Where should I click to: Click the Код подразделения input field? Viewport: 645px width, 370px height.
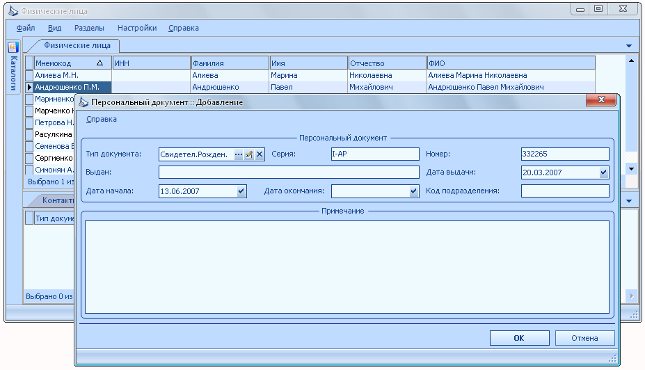tap(565, 191)
